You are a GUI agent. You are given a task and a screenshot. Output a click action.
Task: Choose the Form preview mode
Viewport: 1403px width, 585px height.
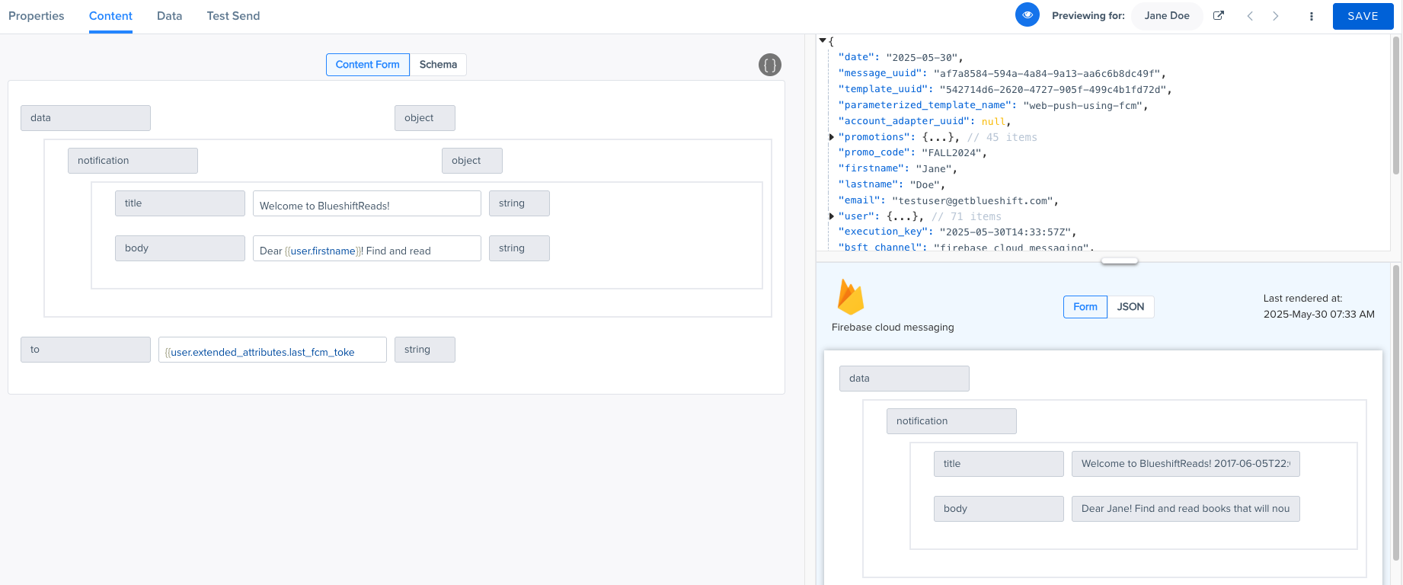pyautogui.click(x=1085, y=307)
